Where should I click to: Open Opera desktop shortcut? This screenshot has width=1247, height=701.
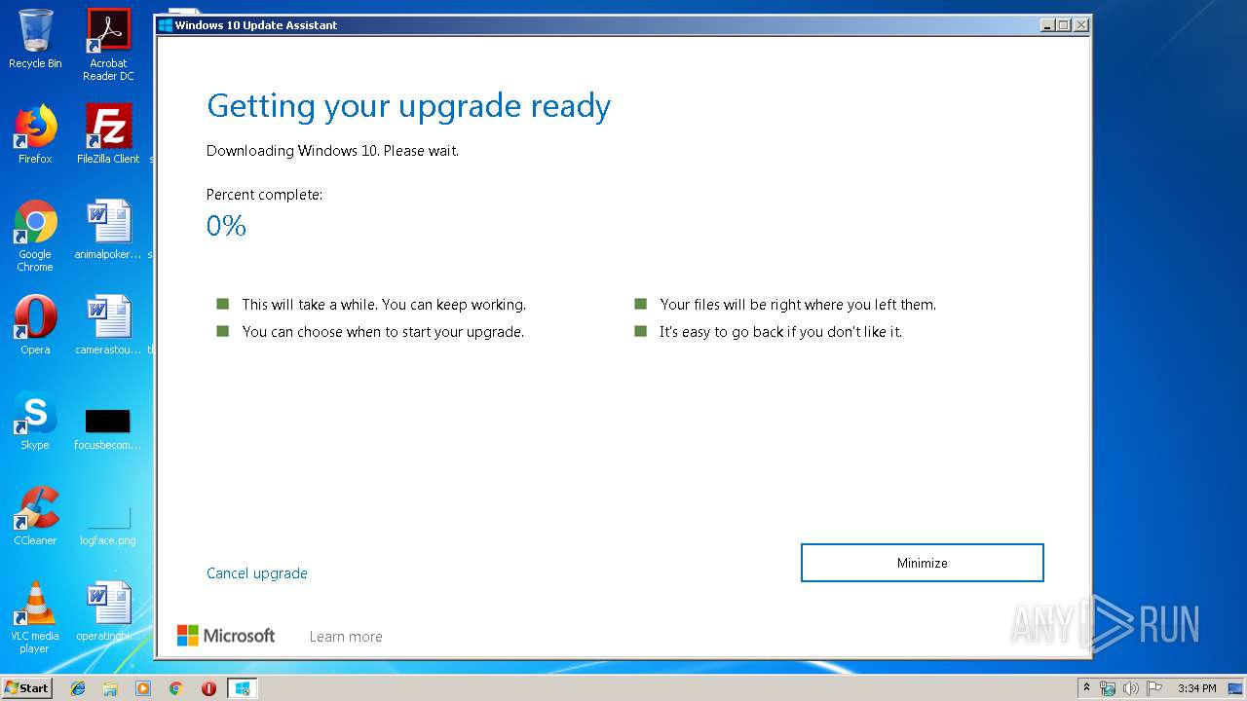35,325
